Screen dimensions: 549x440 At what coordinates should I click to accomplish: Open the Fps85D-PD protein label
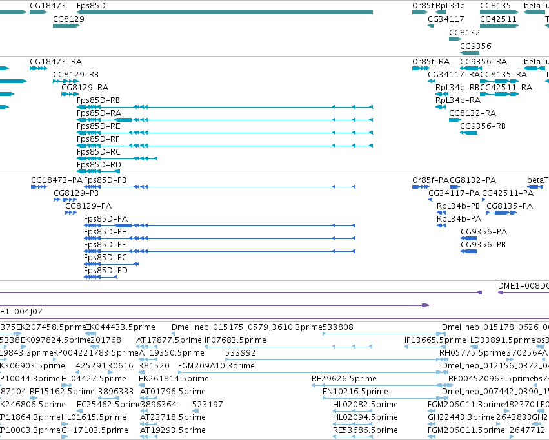[106, 271]
